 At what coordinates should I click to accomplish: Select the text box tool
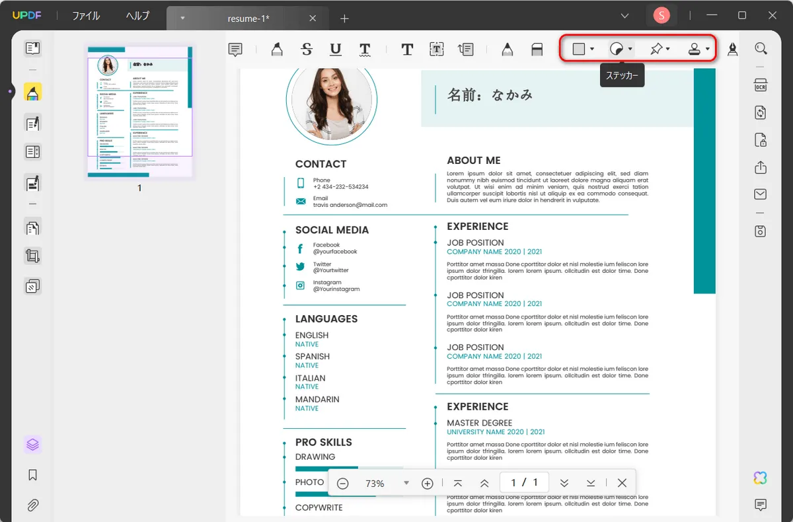click(436, 49)
